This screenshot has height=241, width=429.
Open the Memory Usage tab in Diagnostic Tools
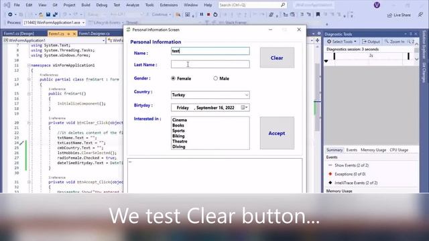[373, 150]
